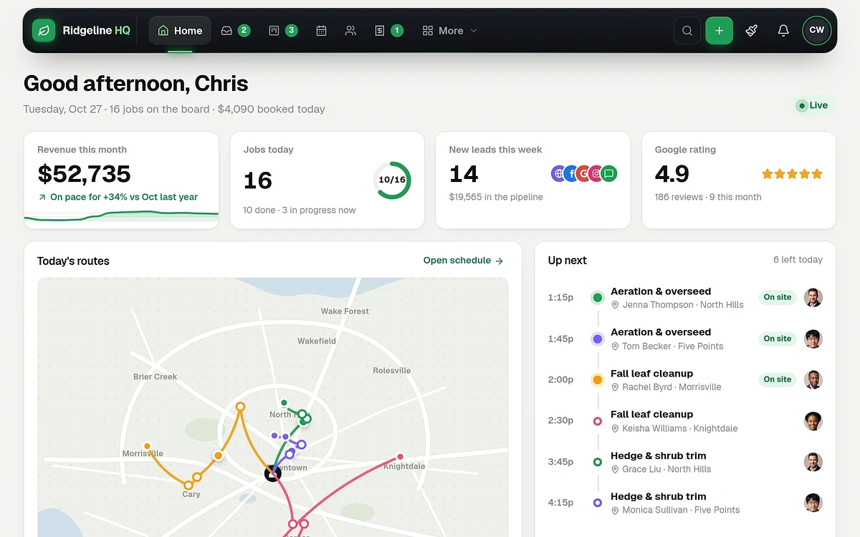Click crew avatar on Grace Liu row
Image resolution: width=860 pixels, height=537 pixels.
(813, 462)
